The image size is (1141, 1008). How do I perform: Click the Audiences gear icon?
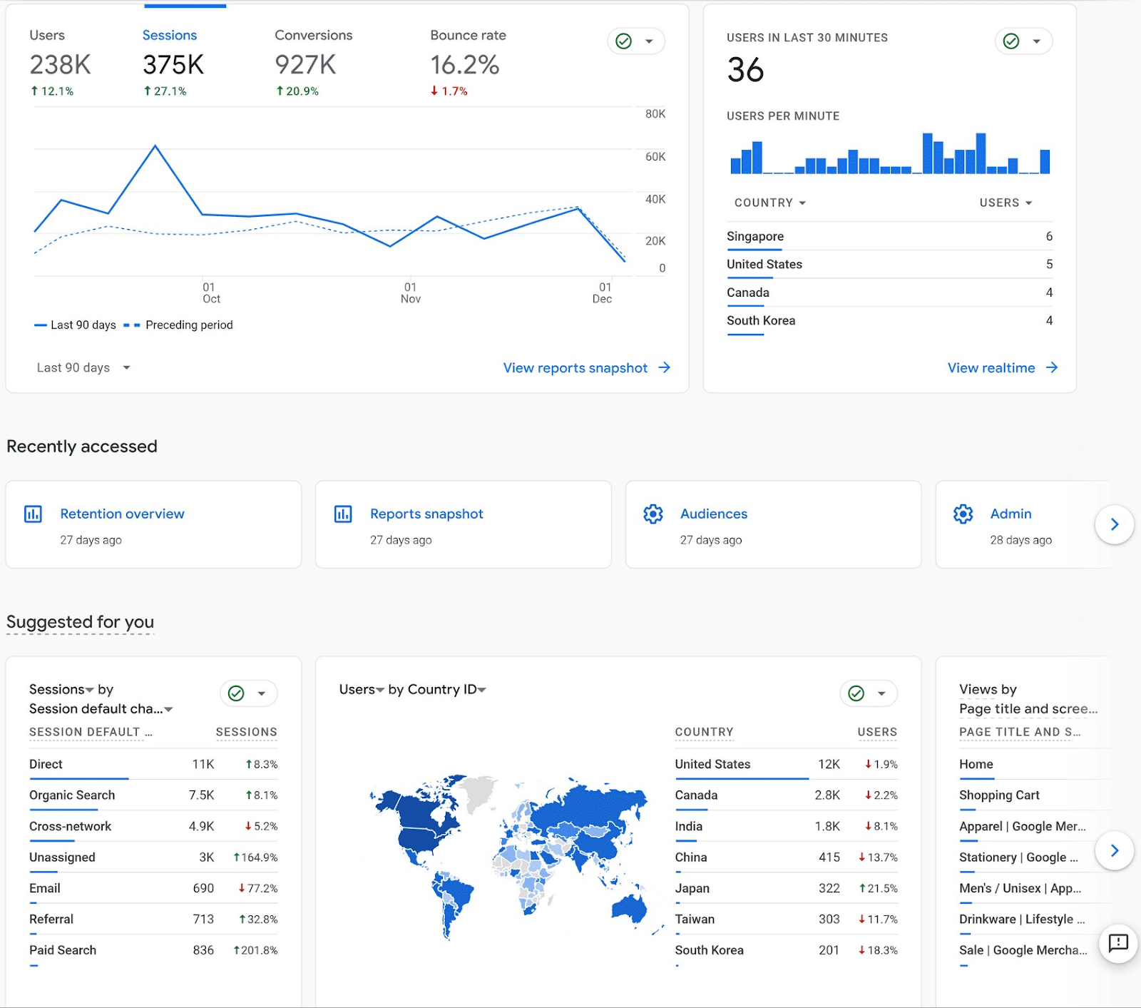coord(653,514)
